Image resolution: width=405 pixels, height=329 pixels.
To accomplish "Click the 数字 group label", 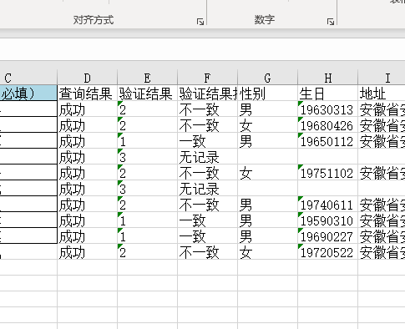I will [x=265, y=19].
